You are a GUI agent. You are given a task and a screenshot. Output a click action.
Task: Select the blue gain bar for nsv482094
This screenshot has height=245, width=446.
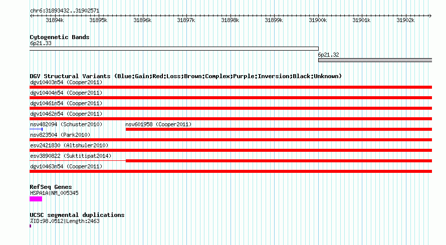pos(36,129)
